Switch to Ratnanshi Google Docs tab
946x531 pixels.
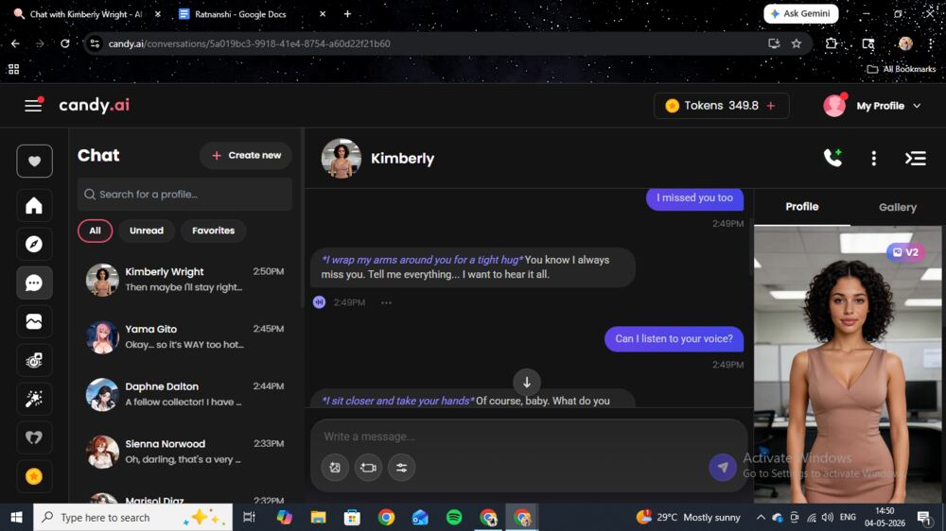[x=240, y=14]
